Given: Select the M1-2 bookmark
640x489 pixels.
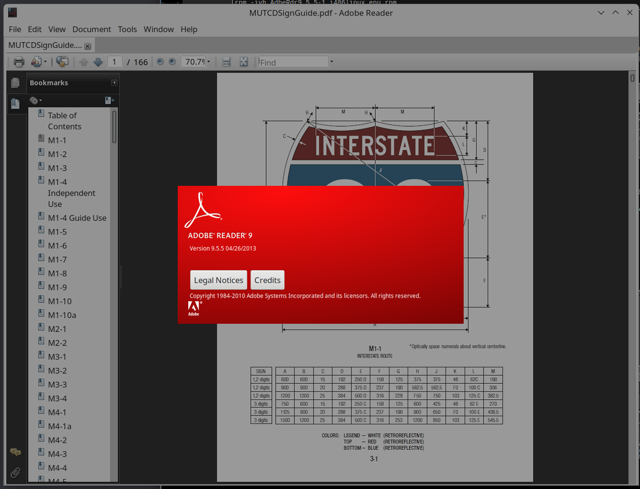Looking at the screenshot, I should click(57, 154).
